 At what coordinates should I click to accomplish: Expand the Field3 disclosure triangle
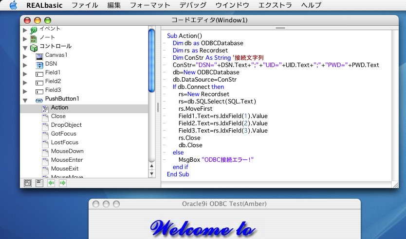(25, 91)
